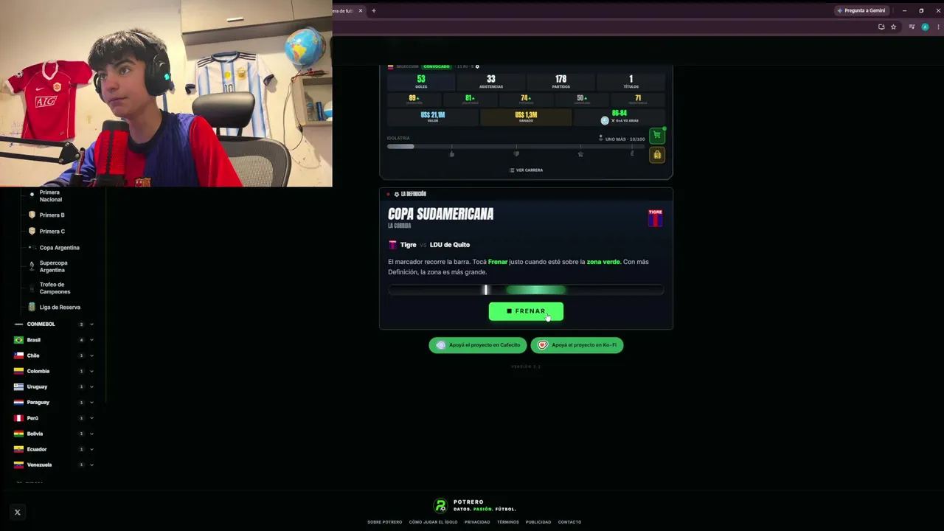This screenshot has height=531, width=944.
Task: Open a new browser tab
Action: coord(373,10)
